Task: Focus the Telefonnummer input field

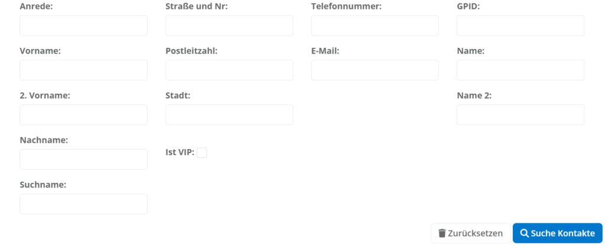Action: coord(375,26)
